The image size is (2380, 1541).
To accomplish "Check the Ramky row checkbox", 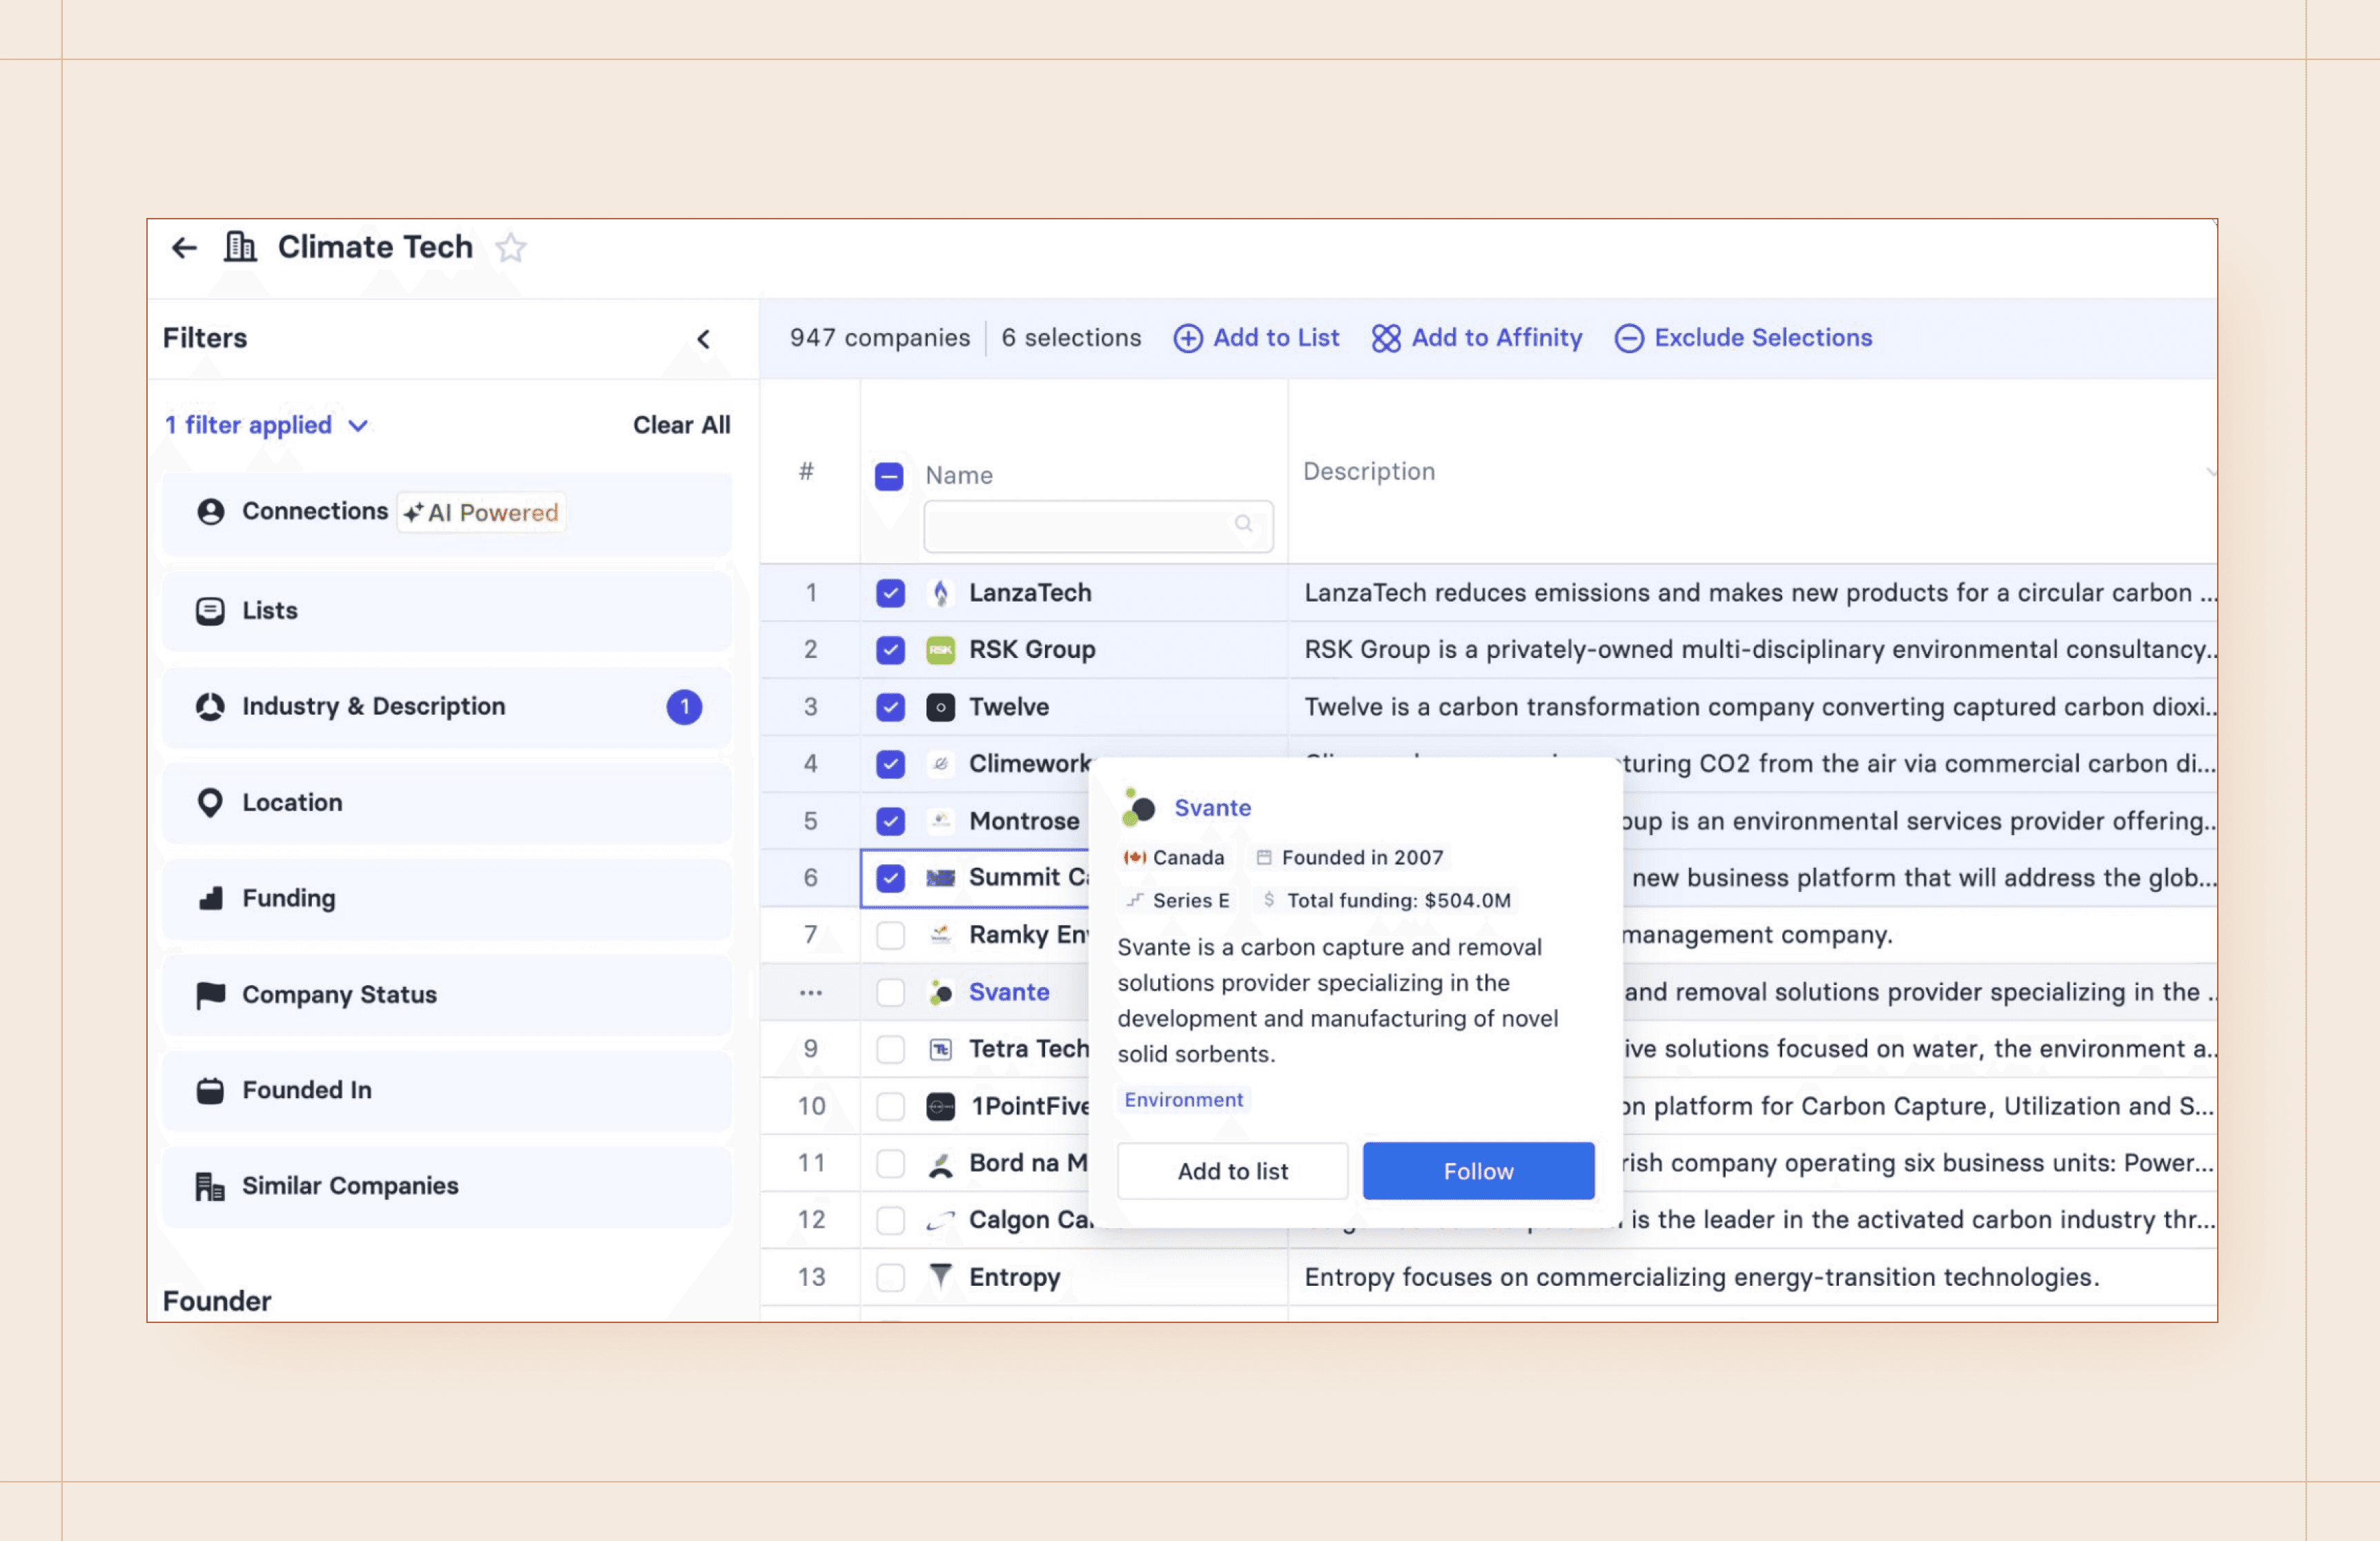I will pyautogui.click(x=890, y=935).
